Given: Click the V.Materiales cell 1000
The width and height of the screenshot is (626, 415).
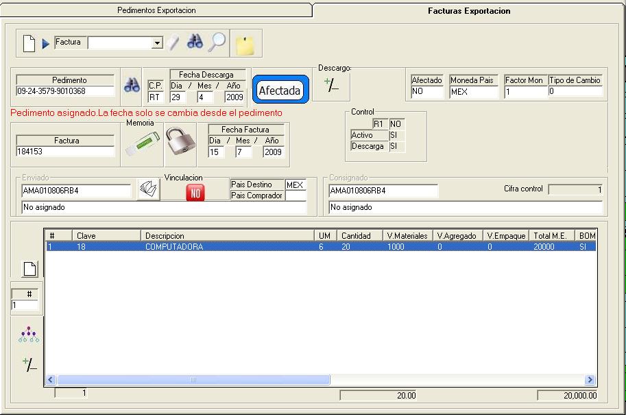Looking at the screenshot, I should pyautogui.click(x=396, y=247).
